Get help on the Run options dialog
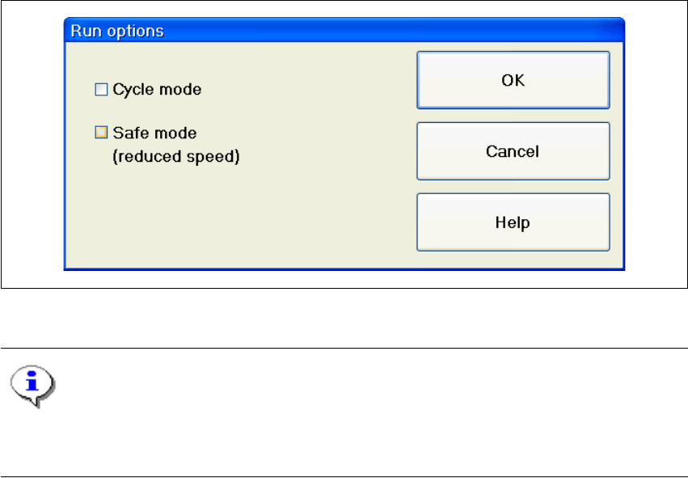The image size is (688, 478). click(x=513, y=222)
